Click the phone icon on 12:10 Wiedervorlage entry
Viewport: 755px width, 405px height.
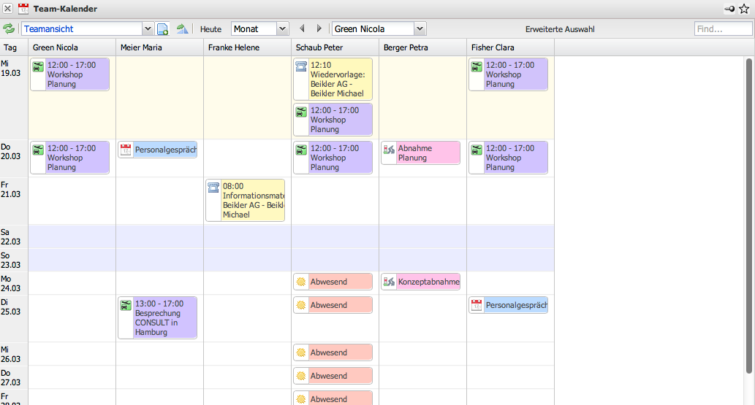300,66
